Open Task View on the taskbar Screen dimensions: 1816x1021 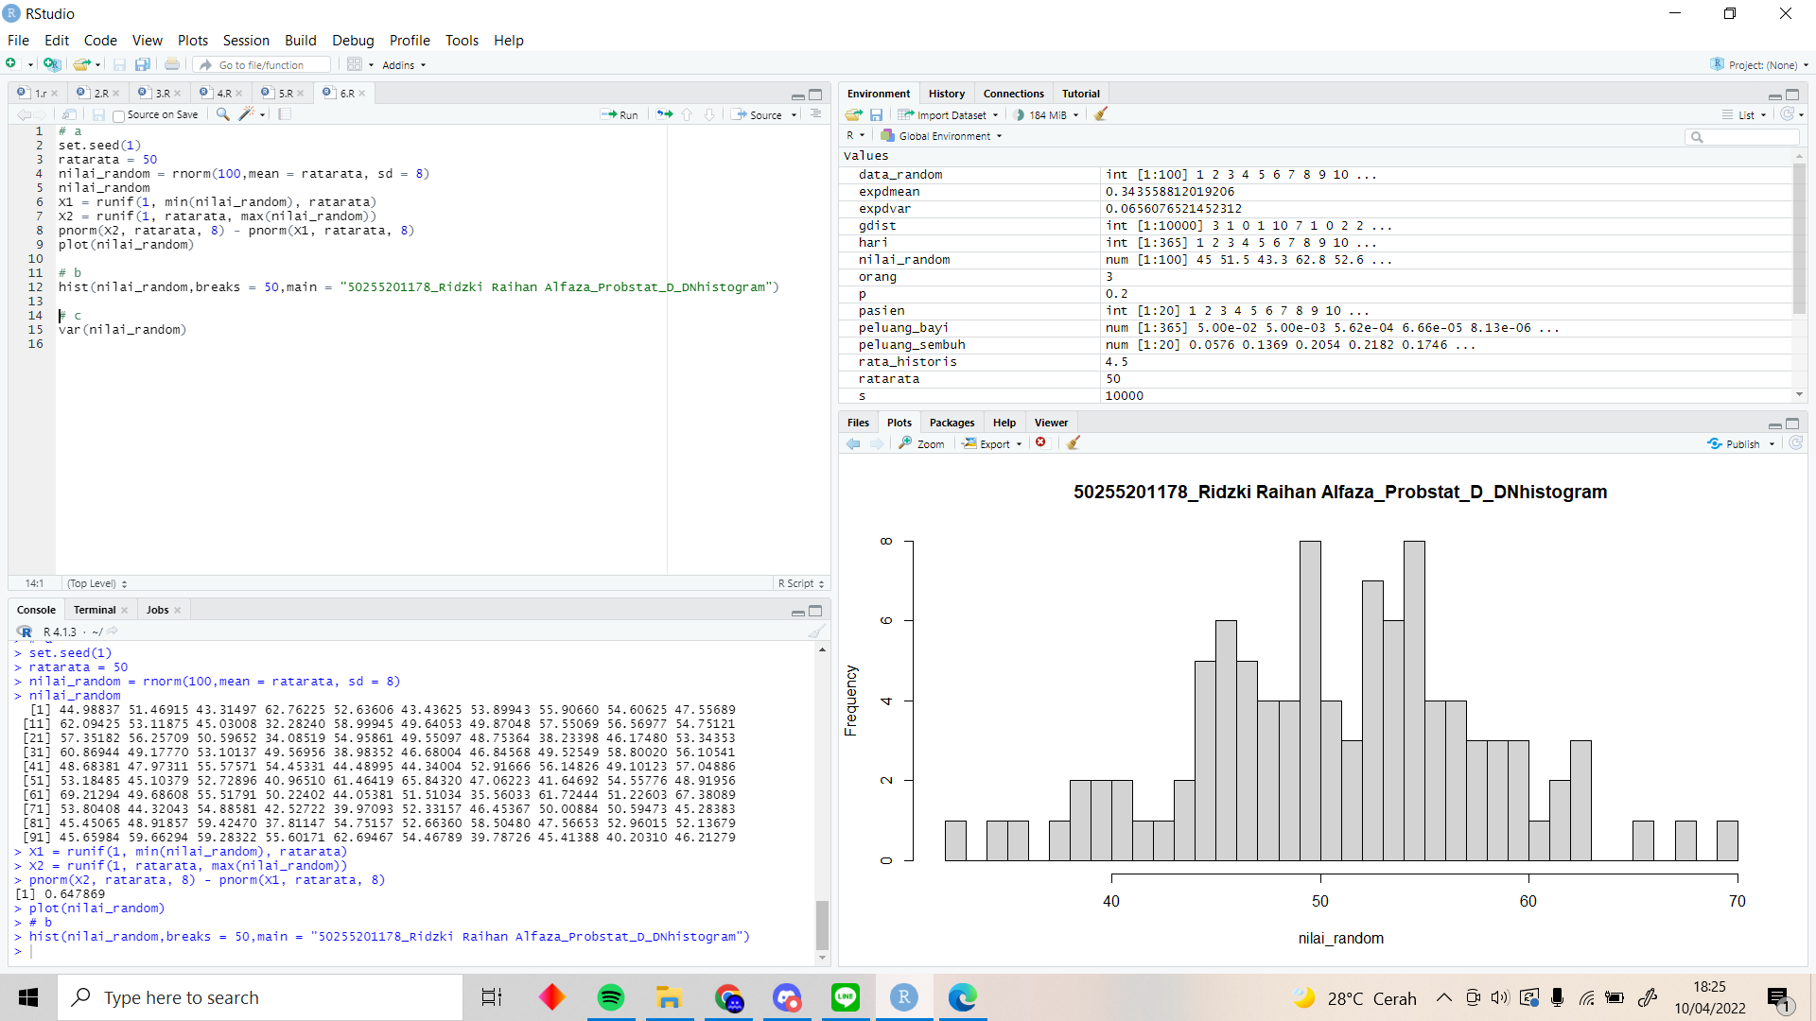coord(492,997)
